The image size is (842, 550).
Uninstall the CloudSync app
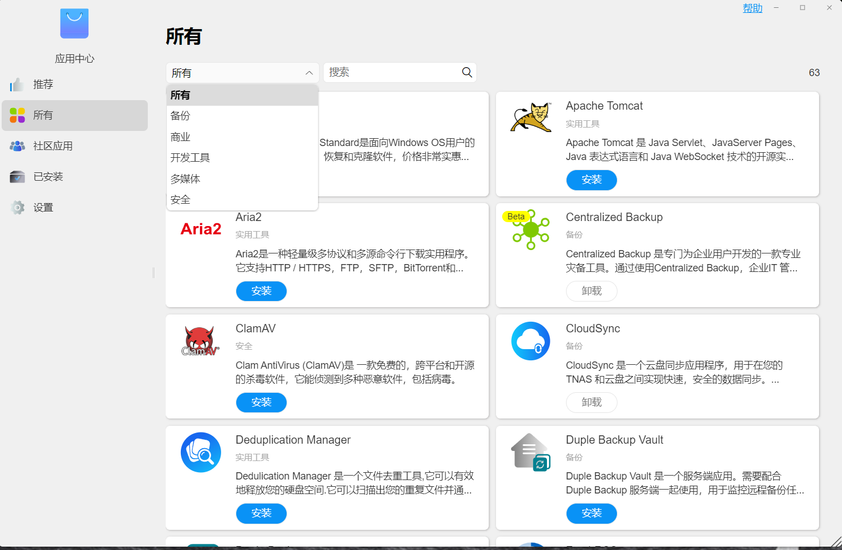click(591, 402)
